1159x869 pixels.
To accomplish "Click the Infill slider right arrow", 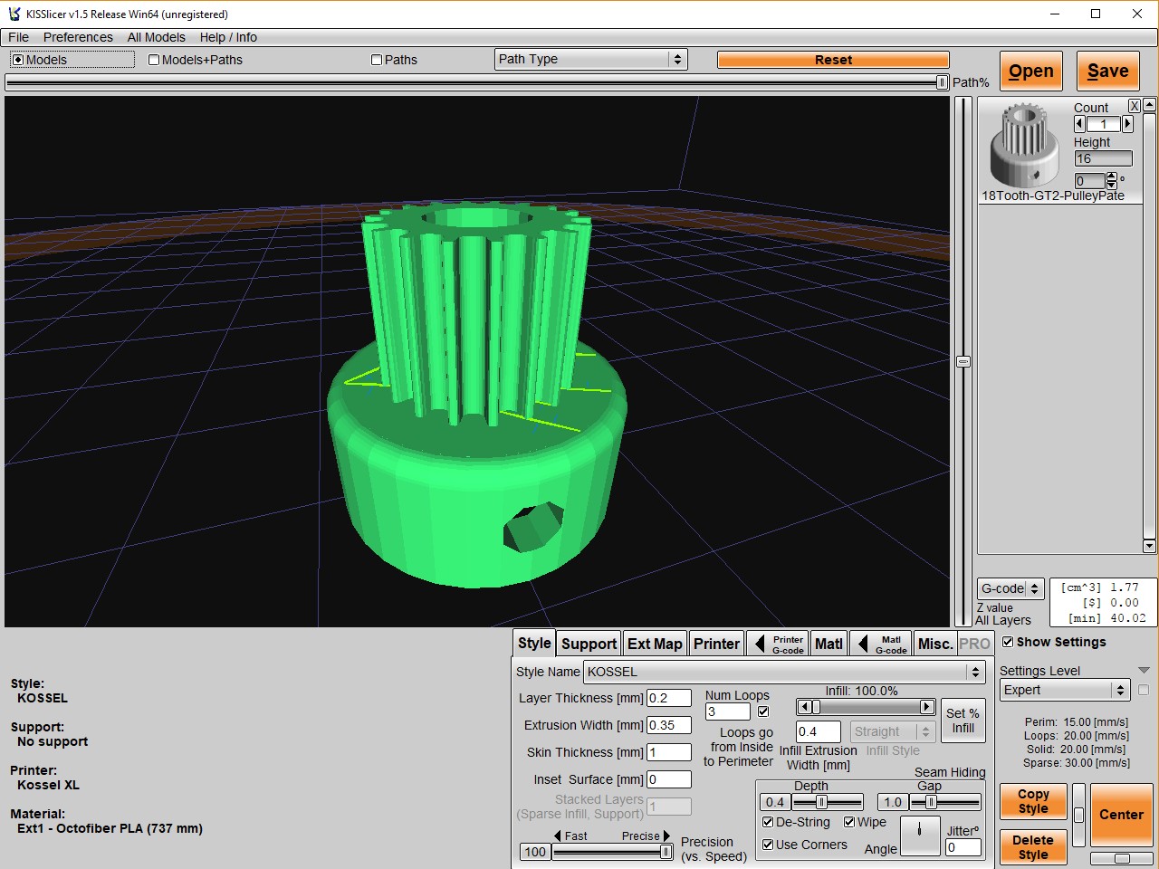I will [926, 707].
